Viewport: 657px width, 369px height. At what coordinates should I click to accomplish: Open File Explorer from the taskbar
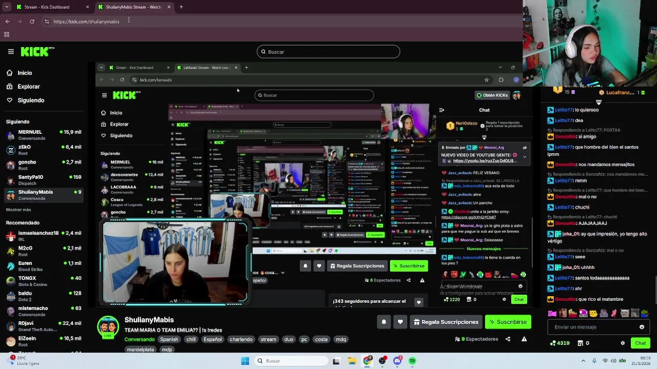tap(352, 361)
